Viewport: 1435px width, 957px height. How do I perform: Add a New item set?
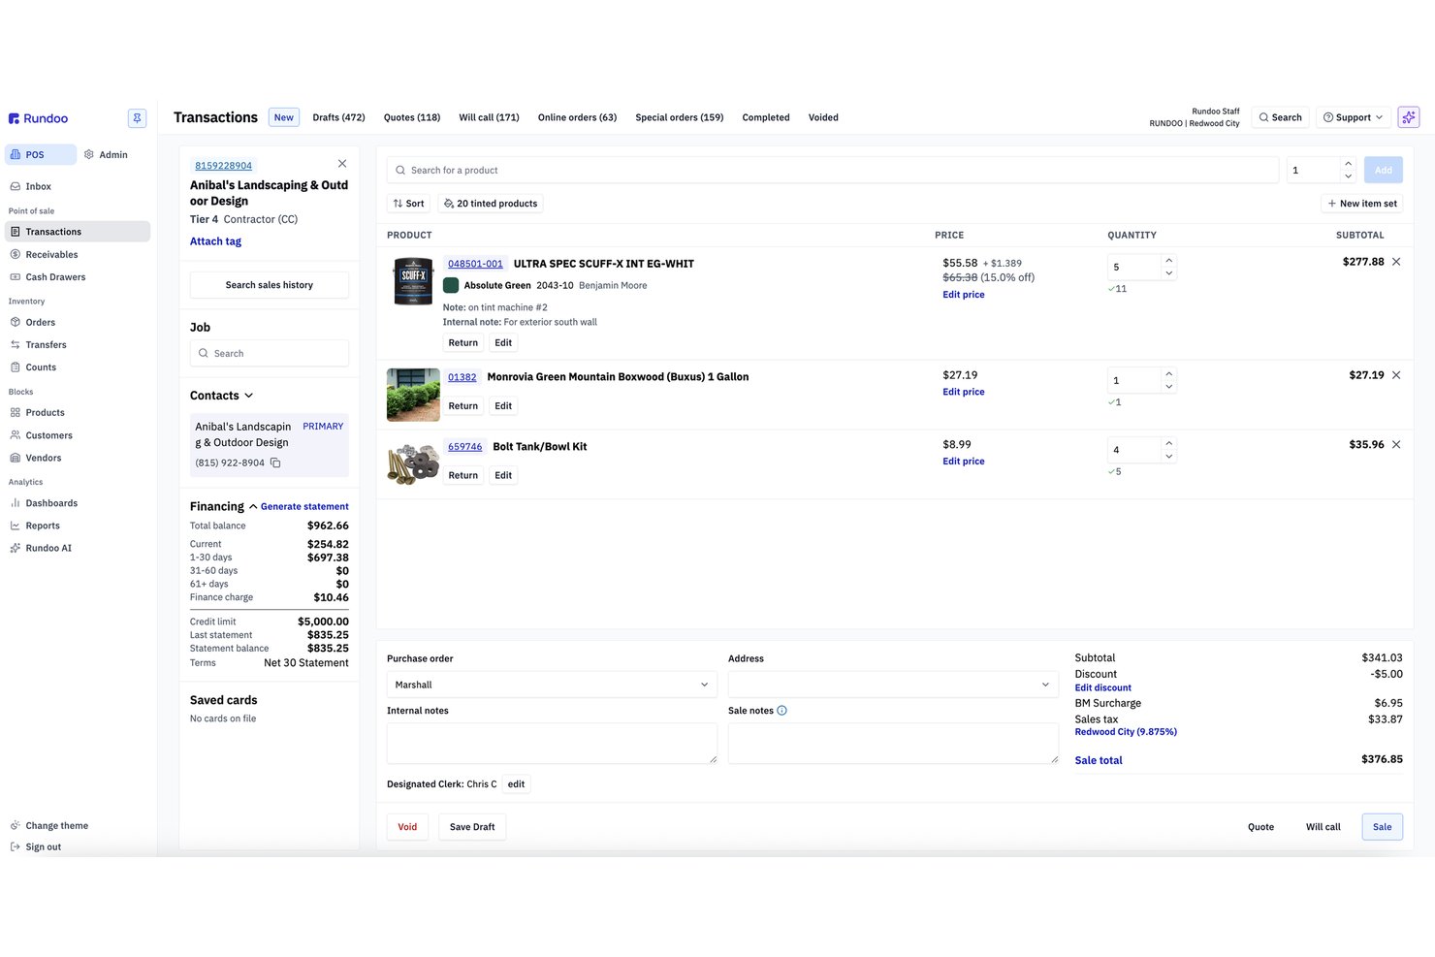[1362, 204]
